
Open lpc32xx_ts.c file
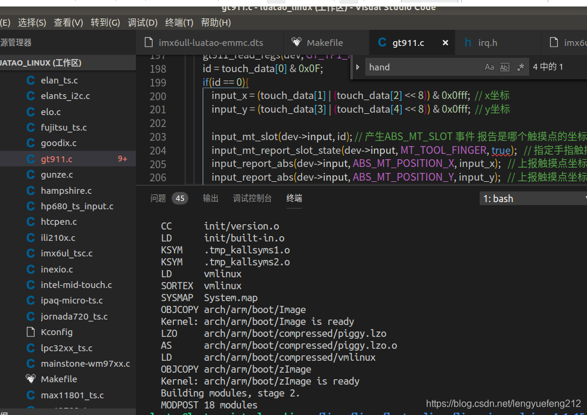[x=68, y=348]
